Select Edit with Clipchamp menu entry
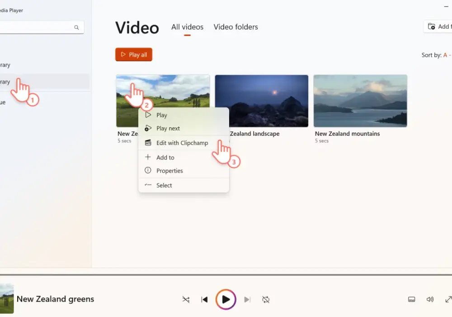The height and width of the screenshot is (317, 452). point(184,143)
